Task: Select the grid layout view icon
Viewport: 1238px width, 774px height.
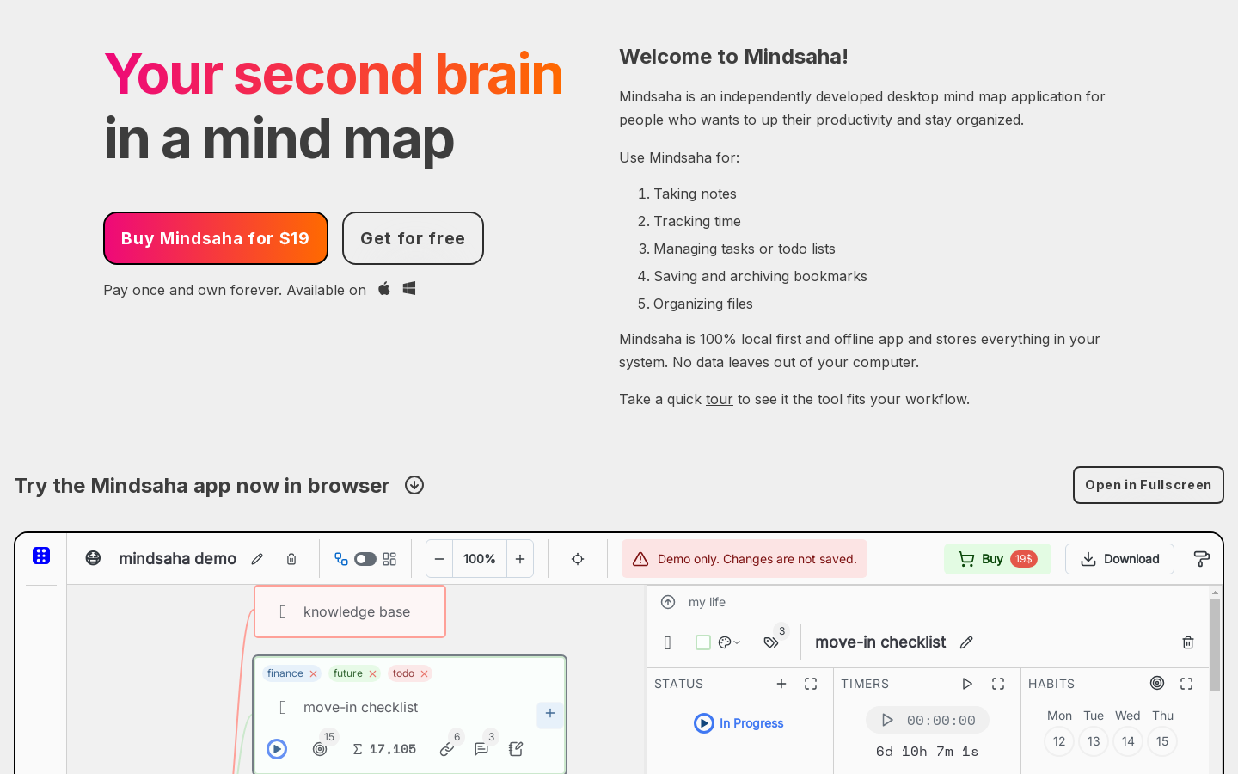Action: click(x=389, y=559)
